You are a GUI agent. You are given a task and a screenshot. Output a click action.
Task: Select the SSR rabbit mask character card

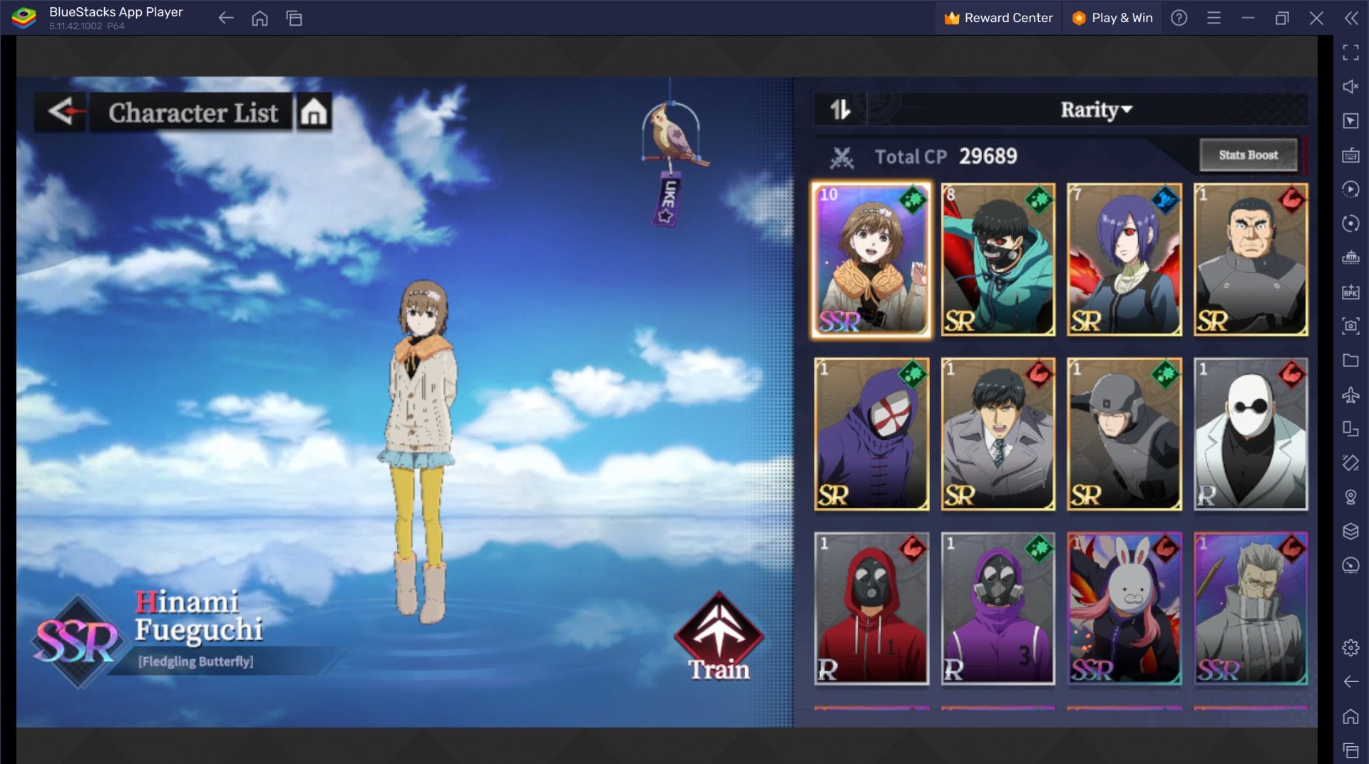click(1124, 609)
